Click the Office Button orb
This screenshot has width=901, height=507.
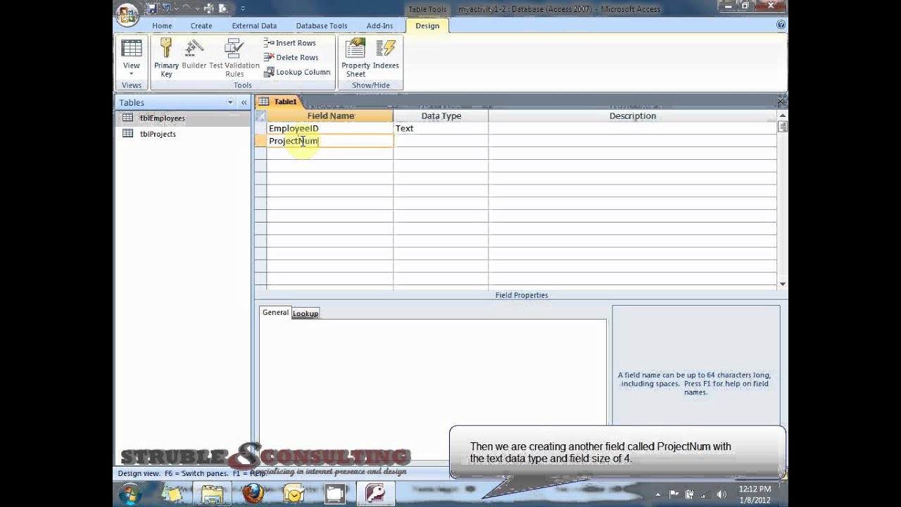(x=127, y=13)
